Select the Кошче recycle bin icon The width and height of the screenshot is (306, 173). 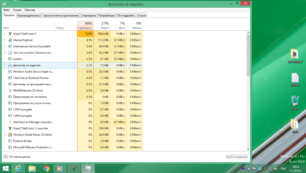coord(295,103)
